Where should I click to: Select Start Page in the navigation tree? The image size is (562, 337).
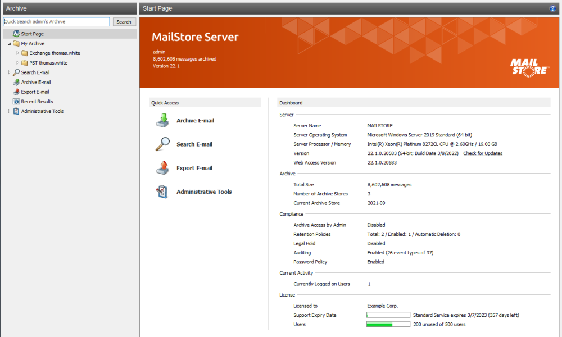coord(32,34)
